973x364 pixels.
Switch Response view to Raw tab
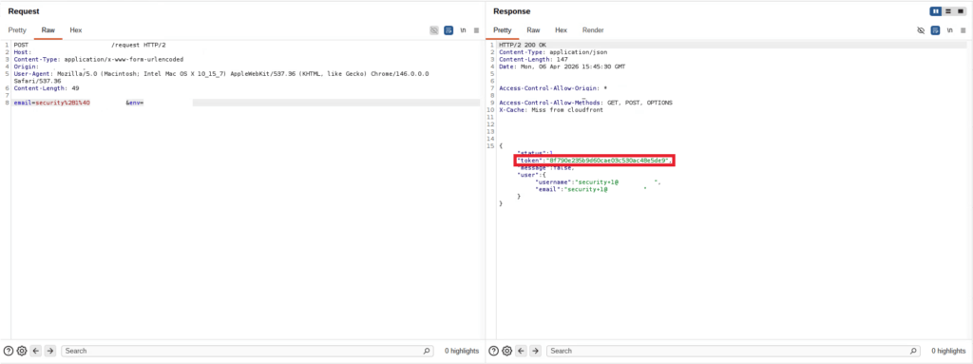(x=534, y=29)
